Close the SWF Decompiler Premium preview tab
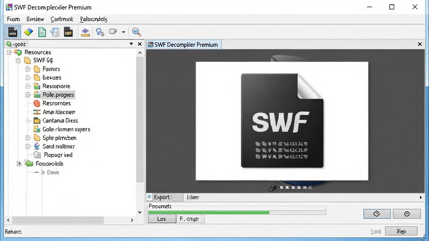This screenshot has width=429, height=241. pos(420,44)
